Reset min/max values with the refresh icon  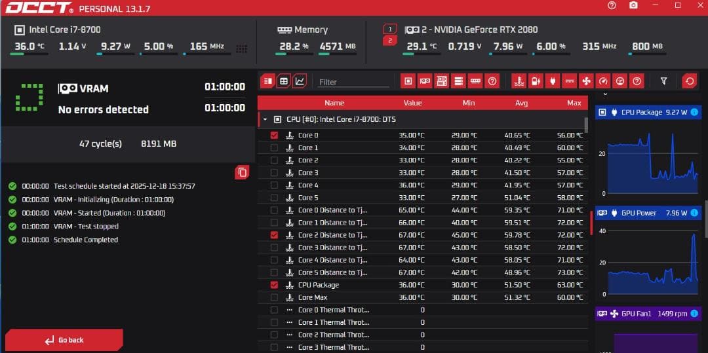[x=689, y=81]
